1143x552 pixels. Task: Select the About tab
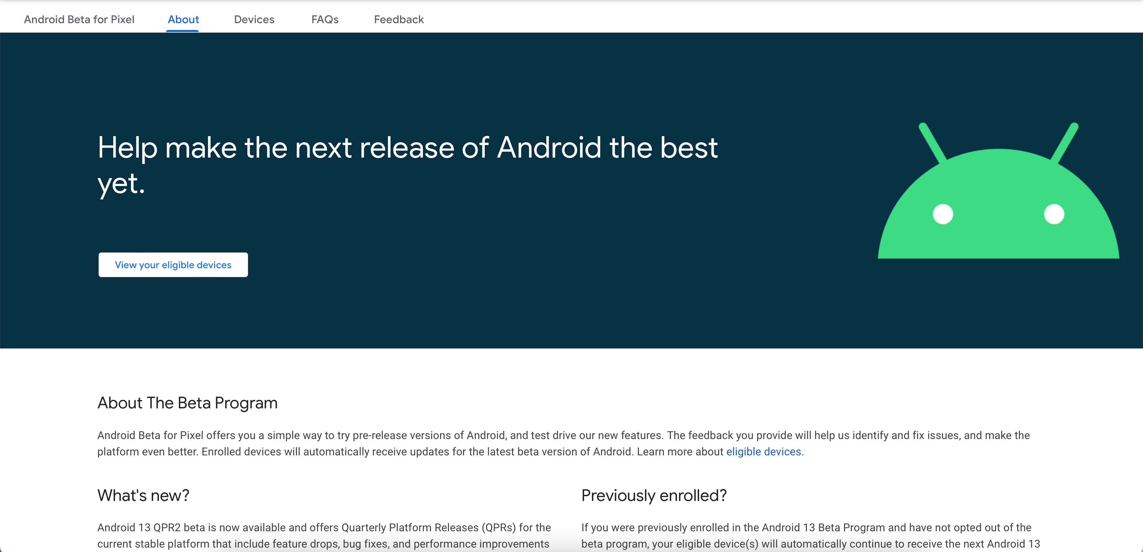[183, 19]
